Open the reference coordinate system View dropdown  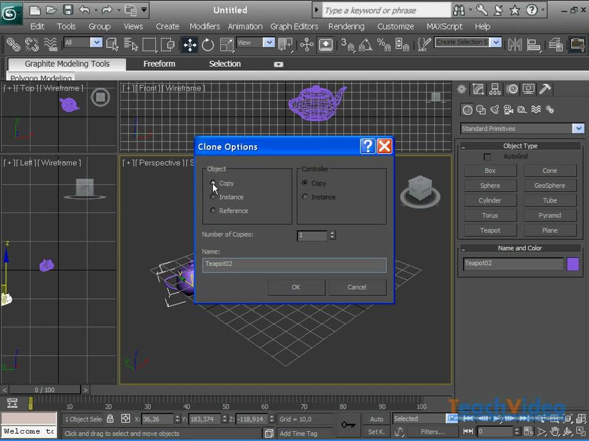(x=268, y=43)
